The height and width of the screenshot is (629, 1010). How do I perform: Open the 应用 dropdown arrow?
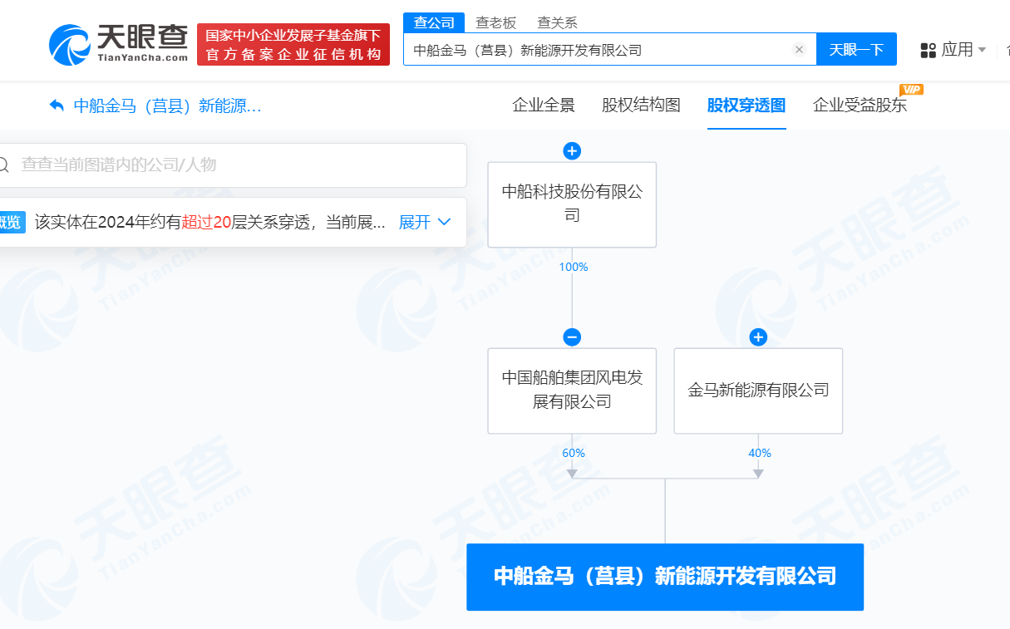click(x=983, y=51)
